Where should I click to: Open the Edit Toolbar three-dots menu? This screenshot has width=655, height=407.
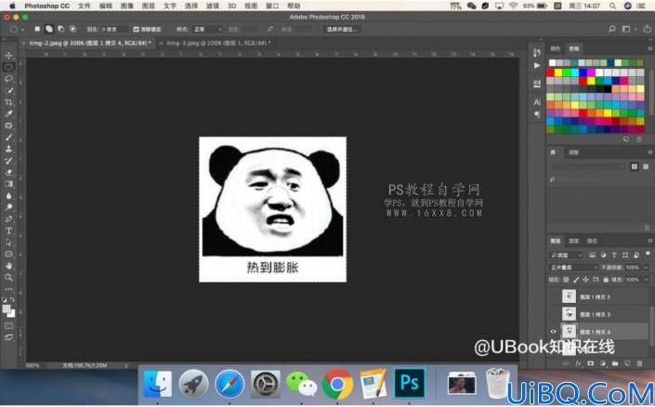pyautogui.click(x=8, y=289)
